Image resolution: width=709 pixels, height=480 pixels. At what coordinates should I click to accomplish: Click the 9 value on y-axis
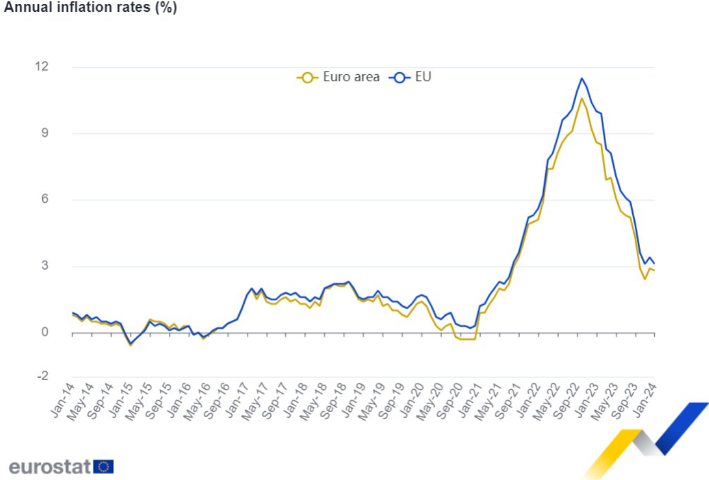pyautogui.click(x=44, y=133)
